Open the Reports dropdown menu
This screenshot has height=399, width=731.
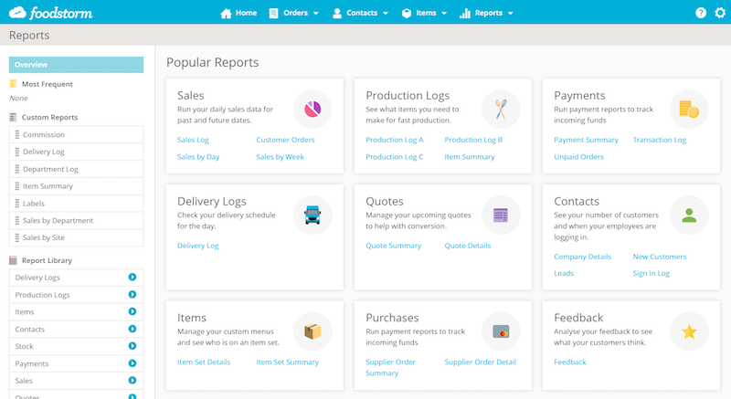coord(486,13)
